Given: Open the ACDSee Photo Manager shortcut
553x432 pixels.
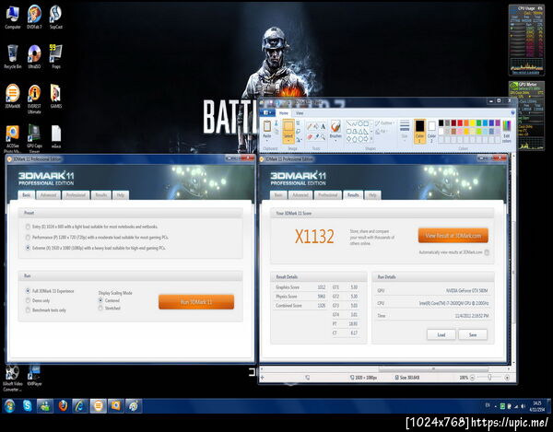Looking at the screenshot, I should pyautogui.click(x=12, y=138).
